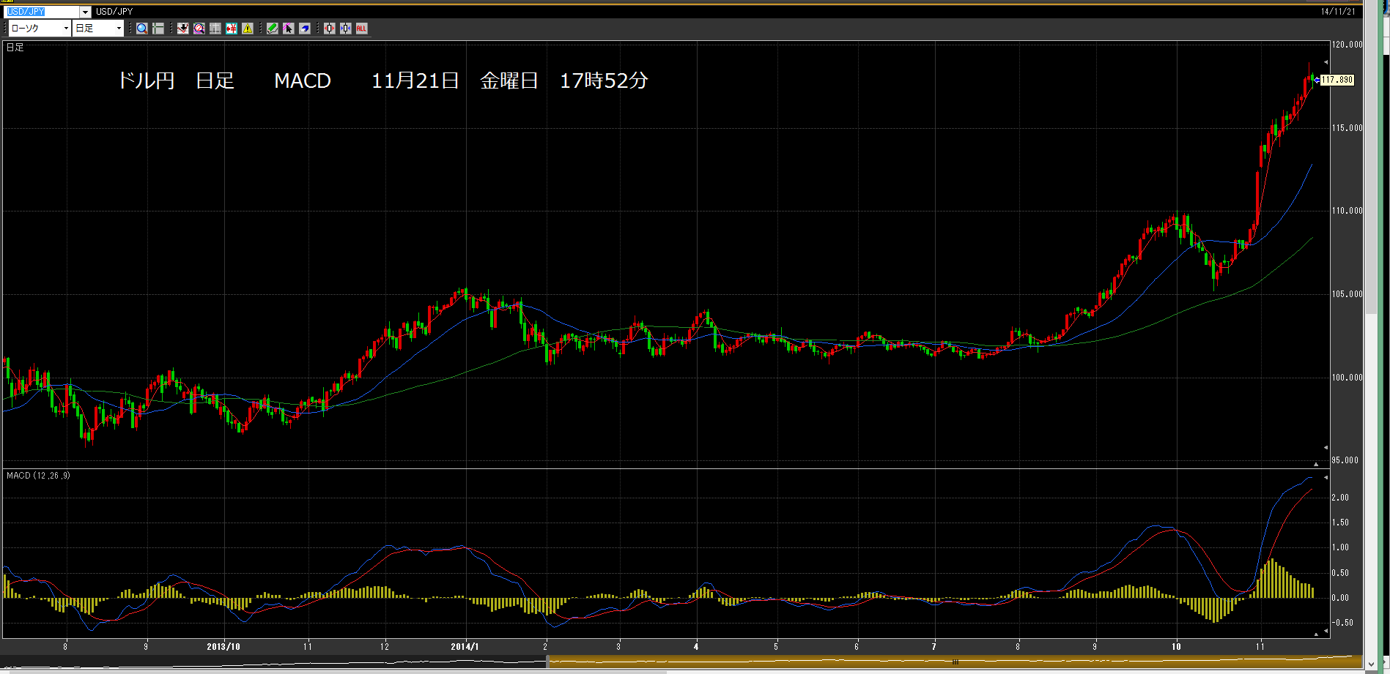Screen dimensions: 1390x674
Task: Click the 日足 label at chart top-left
Action: (15, 48)
